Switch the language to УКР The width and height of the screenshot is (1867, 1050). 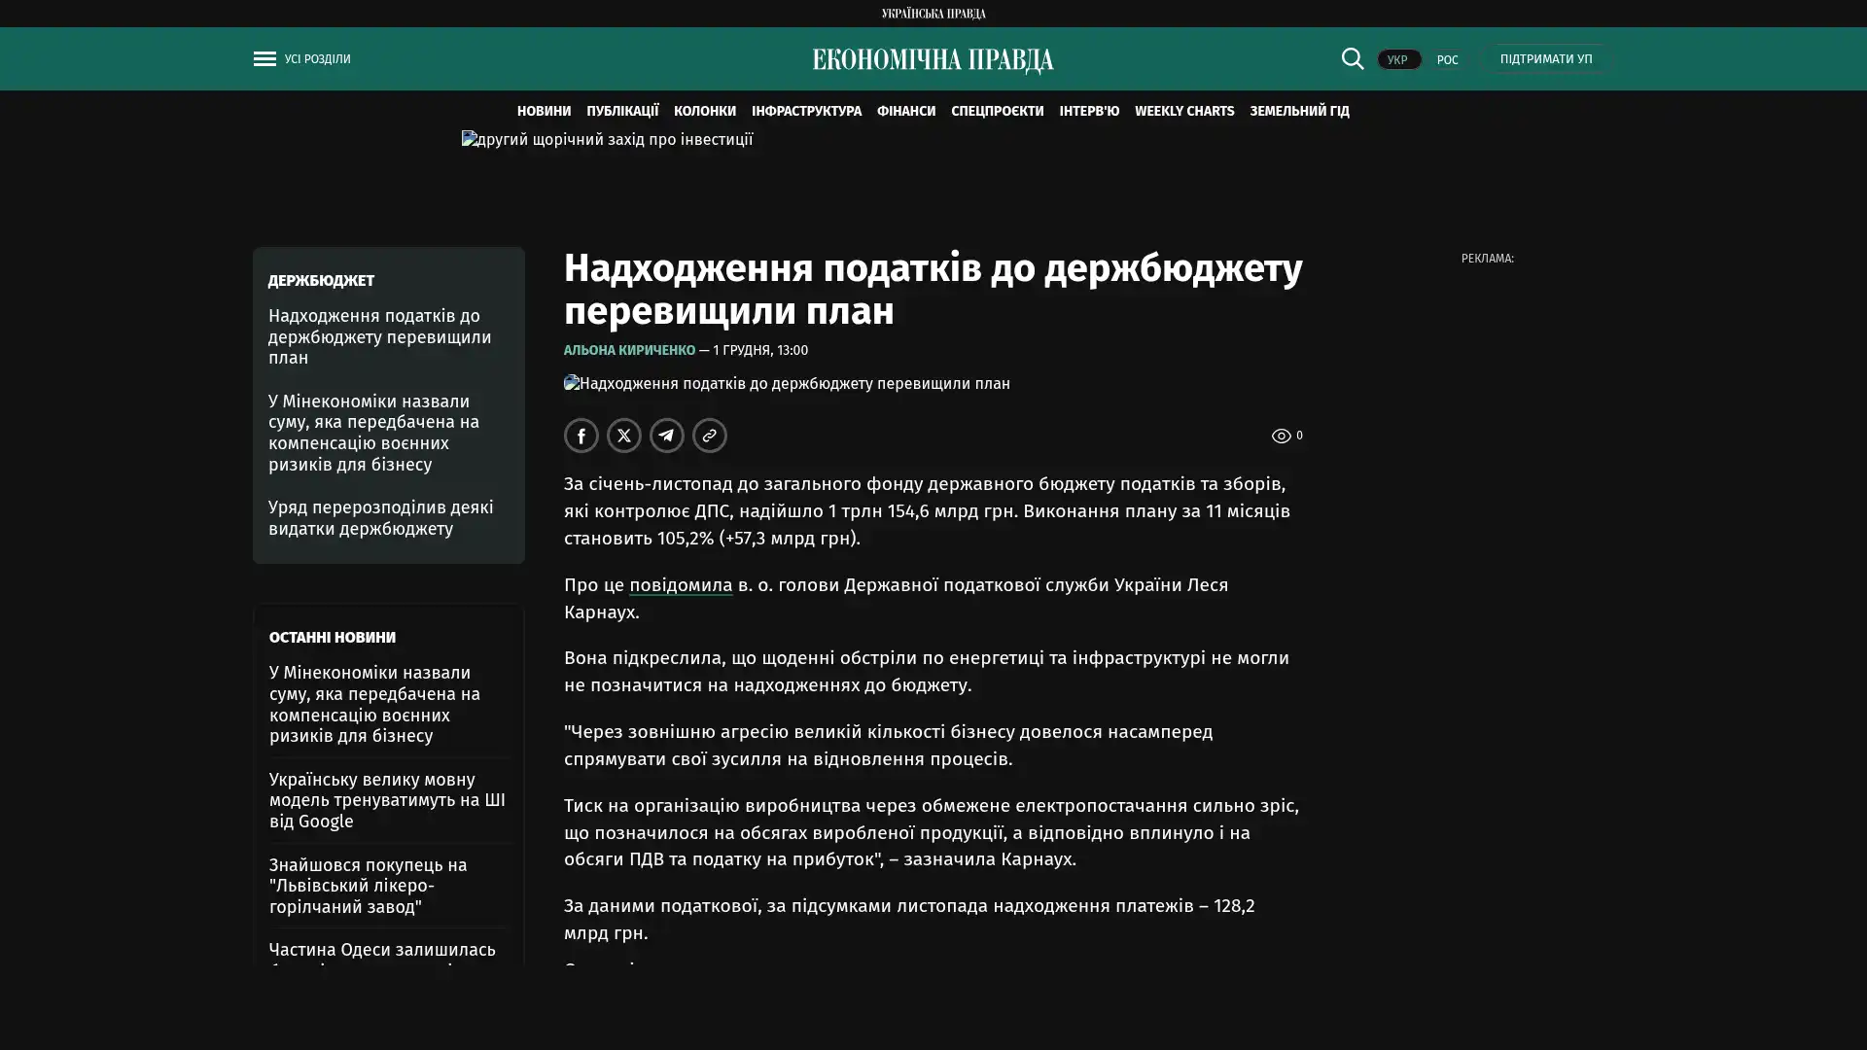point(1397,60)
